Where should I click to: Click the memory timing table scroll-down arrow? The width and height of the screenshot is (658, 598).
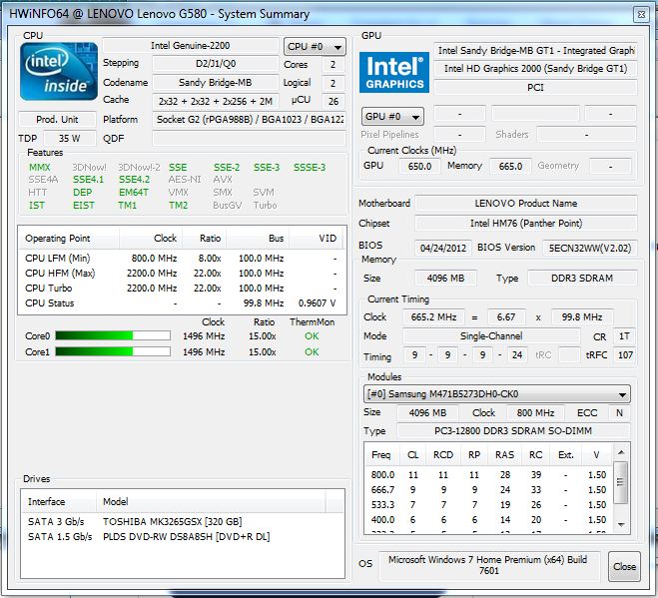click(621, 524)
